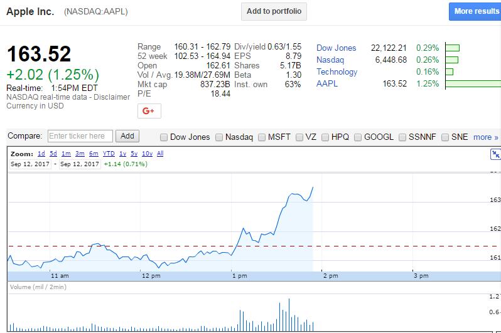The image size is (501, 333).
Task: Click the Nasdaq 0.26% performance bar
Action: click(x=452, y=60)
